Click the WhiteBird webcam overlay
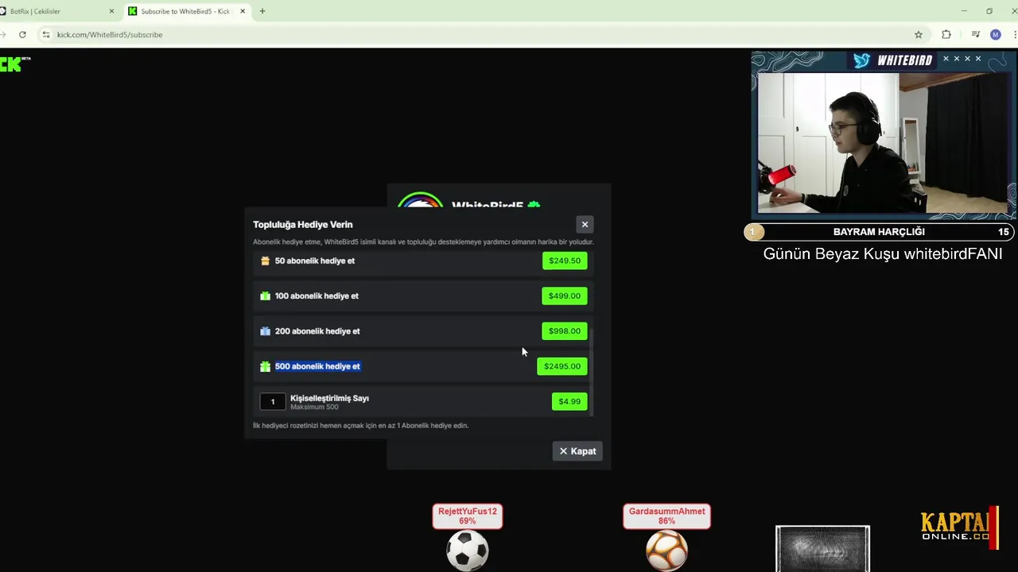The image size is (1018, 572). tap(884, 142)
